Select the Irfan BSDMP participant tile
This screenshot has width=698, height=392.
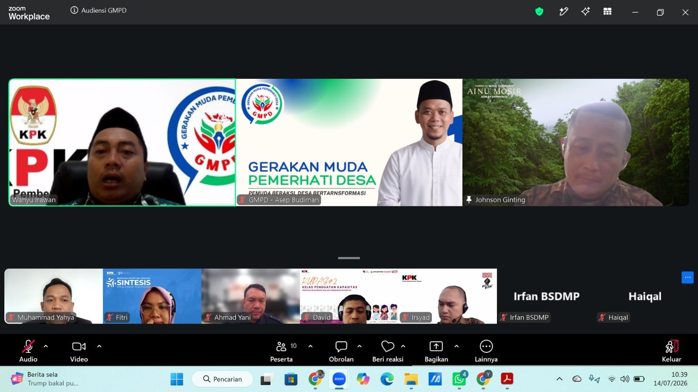click(x=546, y=296)
